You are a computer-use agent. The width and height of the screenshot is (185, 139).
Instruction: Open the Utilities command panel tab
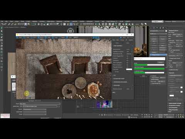[166, 28]
